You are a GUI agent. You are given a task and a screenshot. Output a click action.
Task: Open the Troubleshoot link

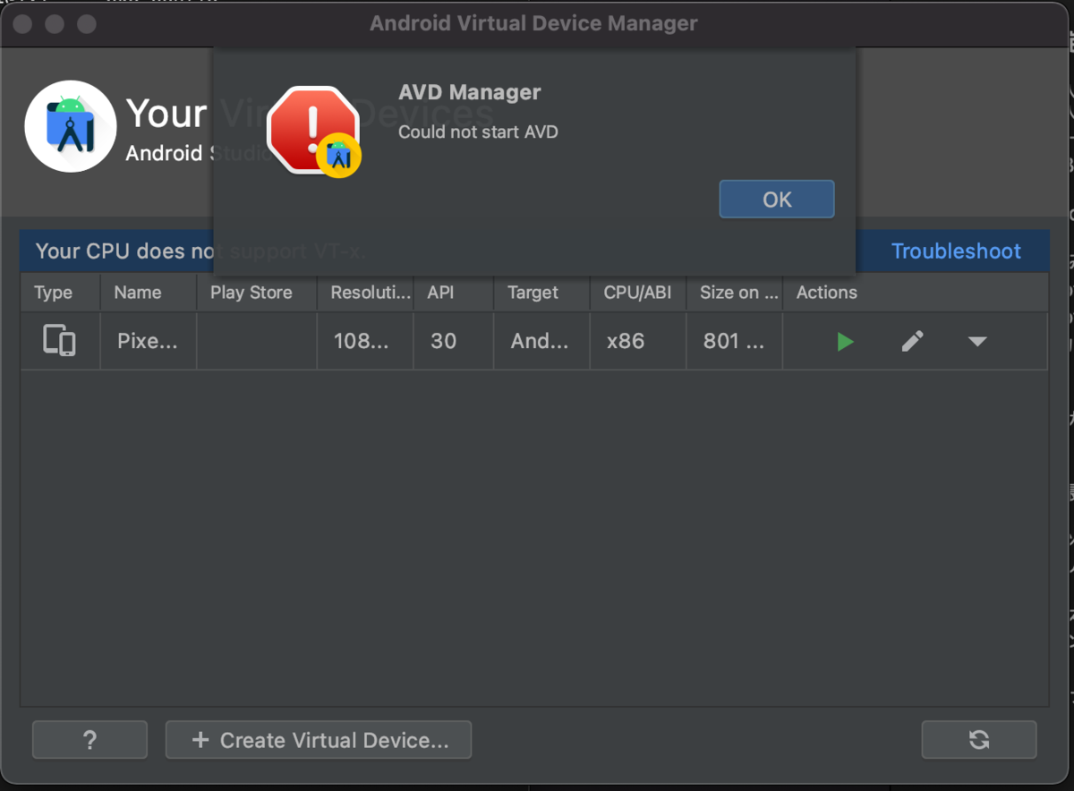[956, 251]
